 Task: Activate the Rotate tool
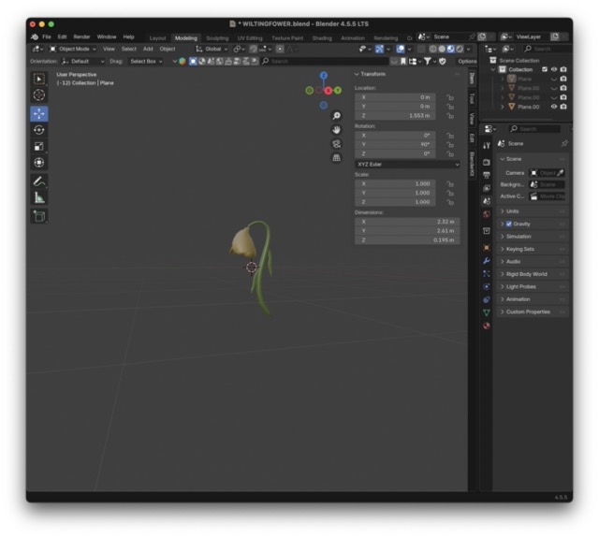(39, 130)
